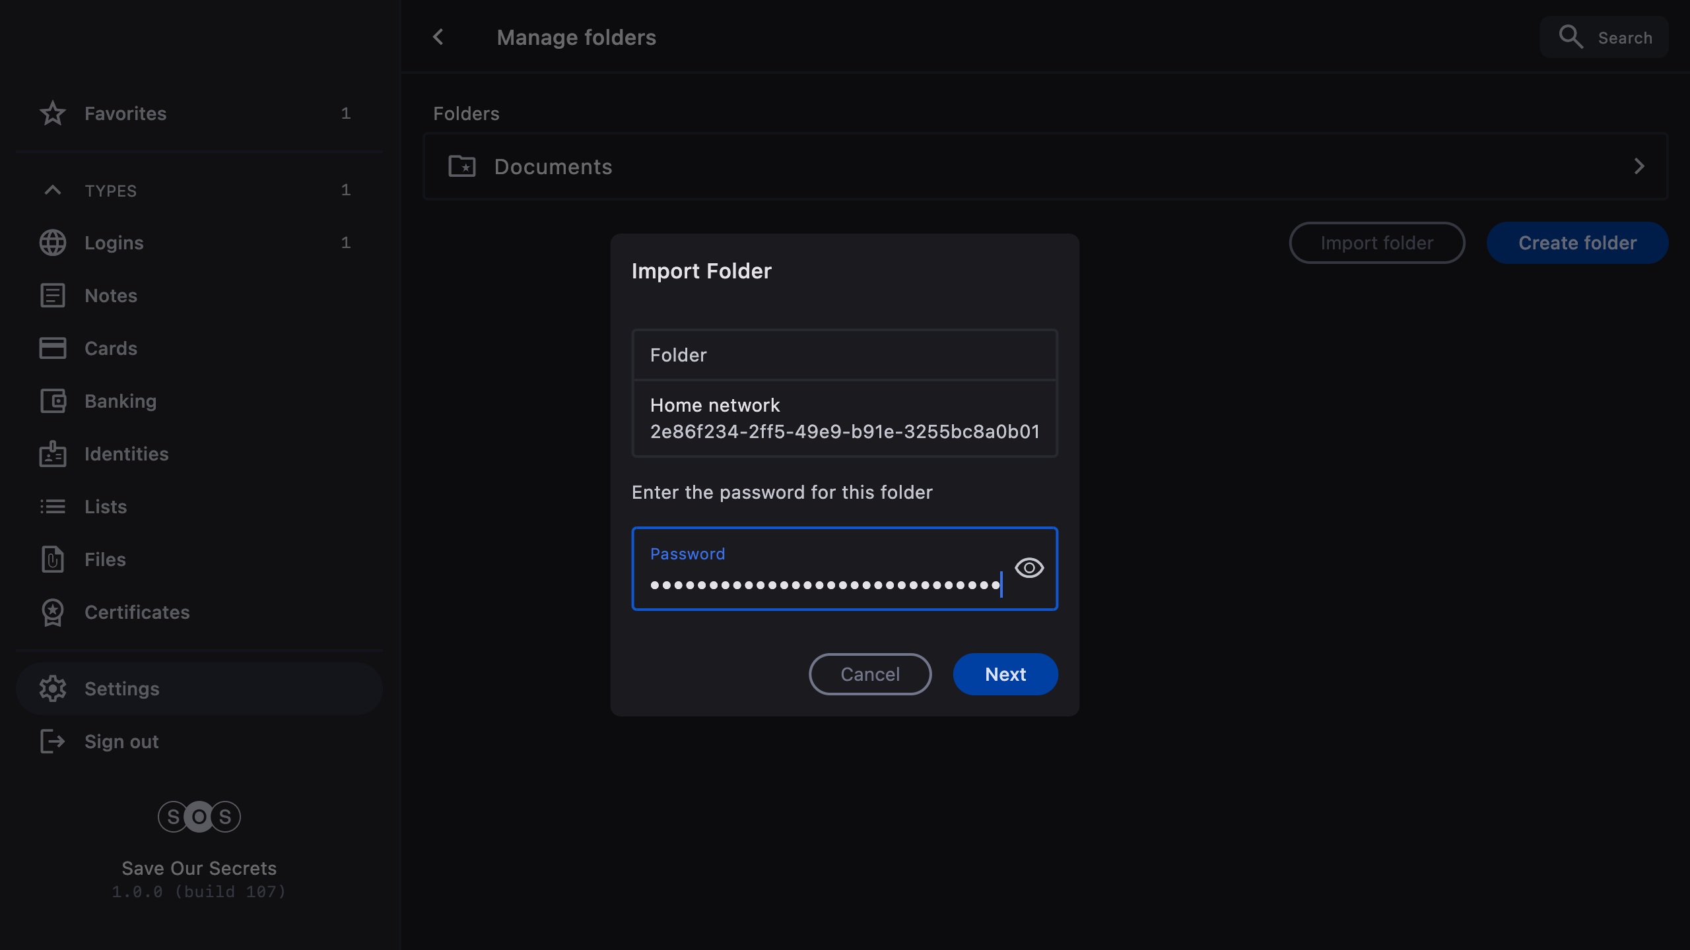Image resolution: width=1690 pixels, height=950 pixels.
Task: Go back with the left chevron
Action: [438, 37]
